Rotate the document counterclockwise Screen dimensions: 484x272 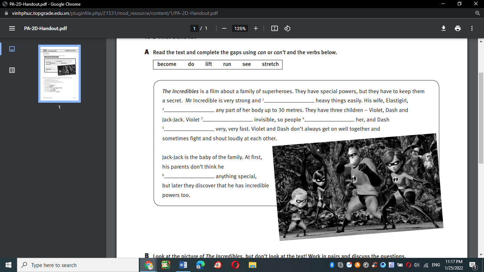coord(287,28)
